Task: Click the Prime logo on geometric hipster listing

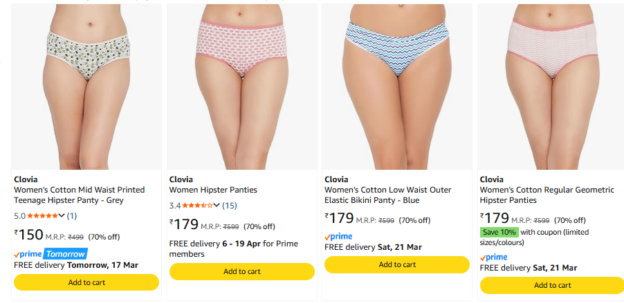Action: click(x=493, y=257)
